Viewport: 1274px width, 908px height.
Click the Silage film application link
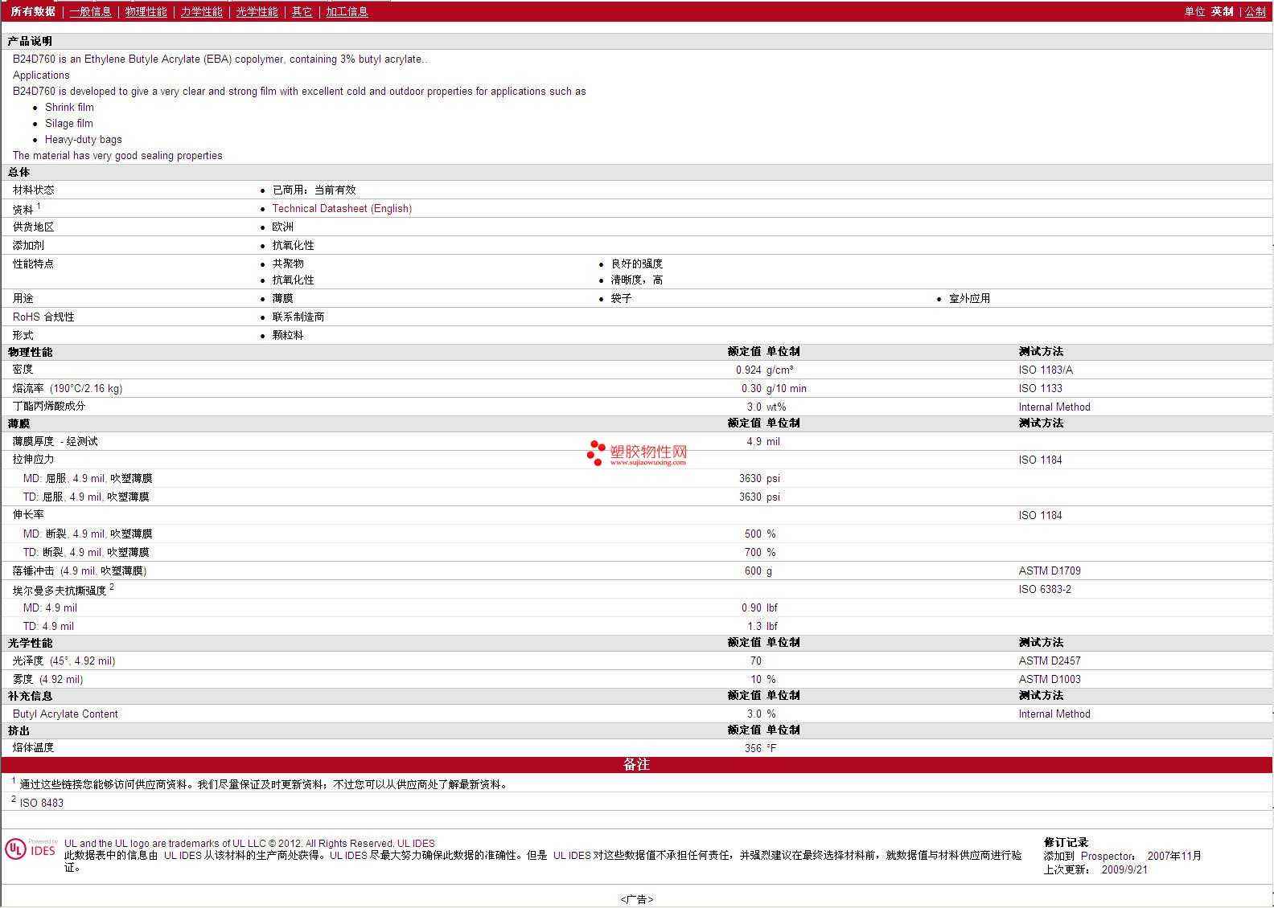[69, 123]
